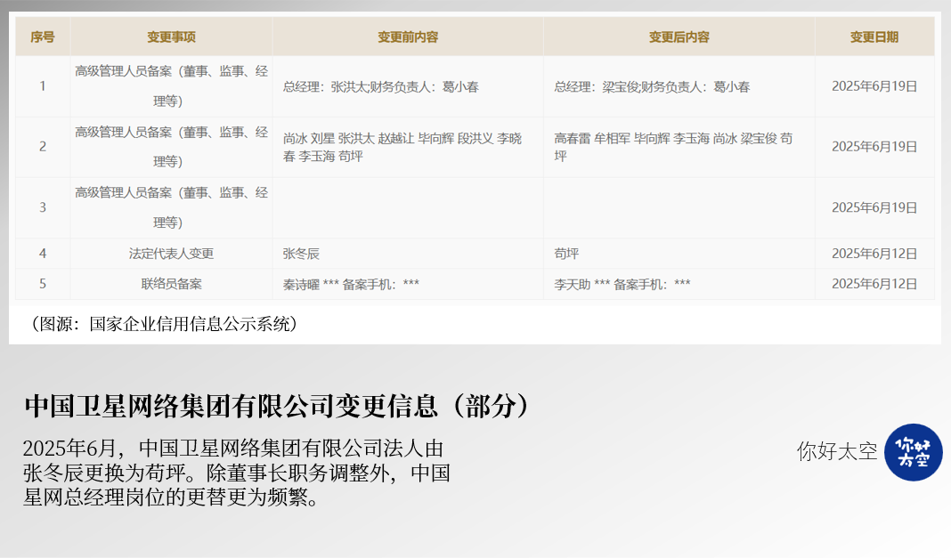Click the 张冬辰 before-change cell

tap(408, 254)
